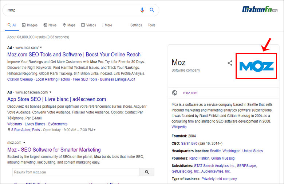This screenshot has height=184, width=284.
Task: Open the Videos tab
Action: click(x=88, y=25)
